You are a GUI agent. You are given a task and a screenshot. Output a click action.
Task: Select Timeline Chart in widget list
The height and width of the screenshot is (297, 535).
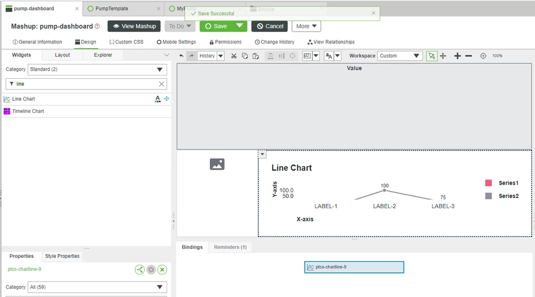[86, 111]
